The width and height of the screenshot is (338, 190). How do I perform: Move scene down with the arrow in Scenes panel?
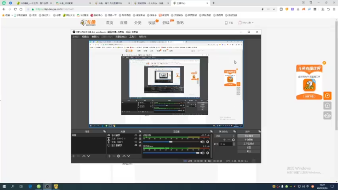coord(88,156)
